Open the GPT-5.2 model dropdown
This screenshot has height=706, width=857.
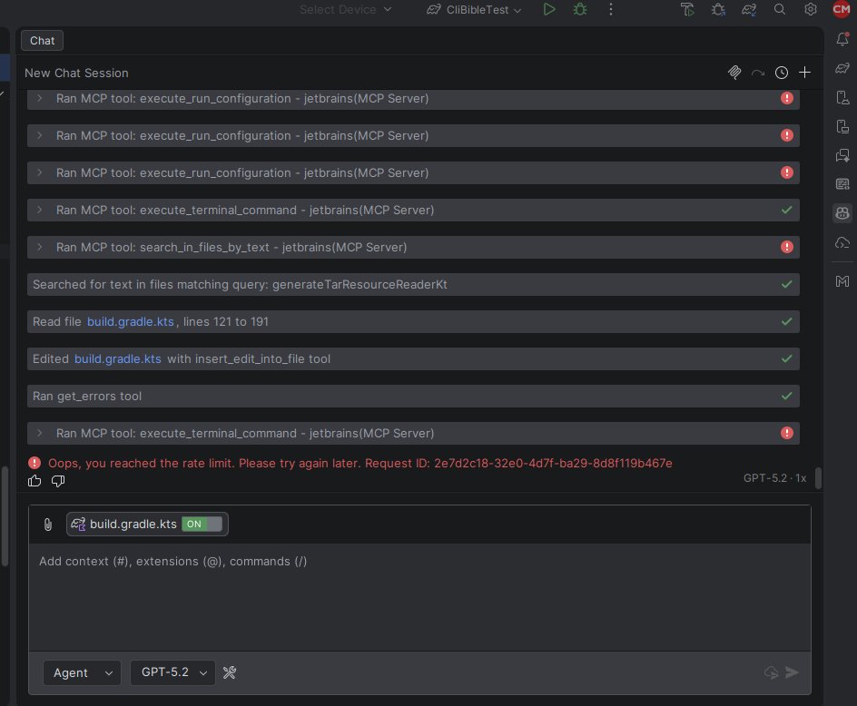tap(172, 672)
